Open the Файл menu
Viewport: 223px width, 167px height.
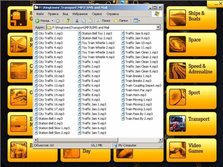pos(40,14)
